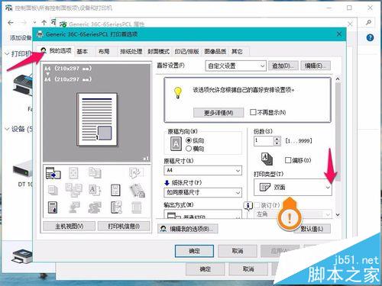Check the 不再显示(N) checkbox
Viewport: 382px width, 286px height.
point(253,112)
